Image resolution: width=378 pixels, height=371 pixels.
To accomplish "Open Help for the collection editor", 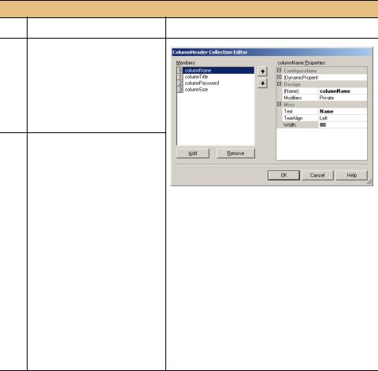I will 352,175.
